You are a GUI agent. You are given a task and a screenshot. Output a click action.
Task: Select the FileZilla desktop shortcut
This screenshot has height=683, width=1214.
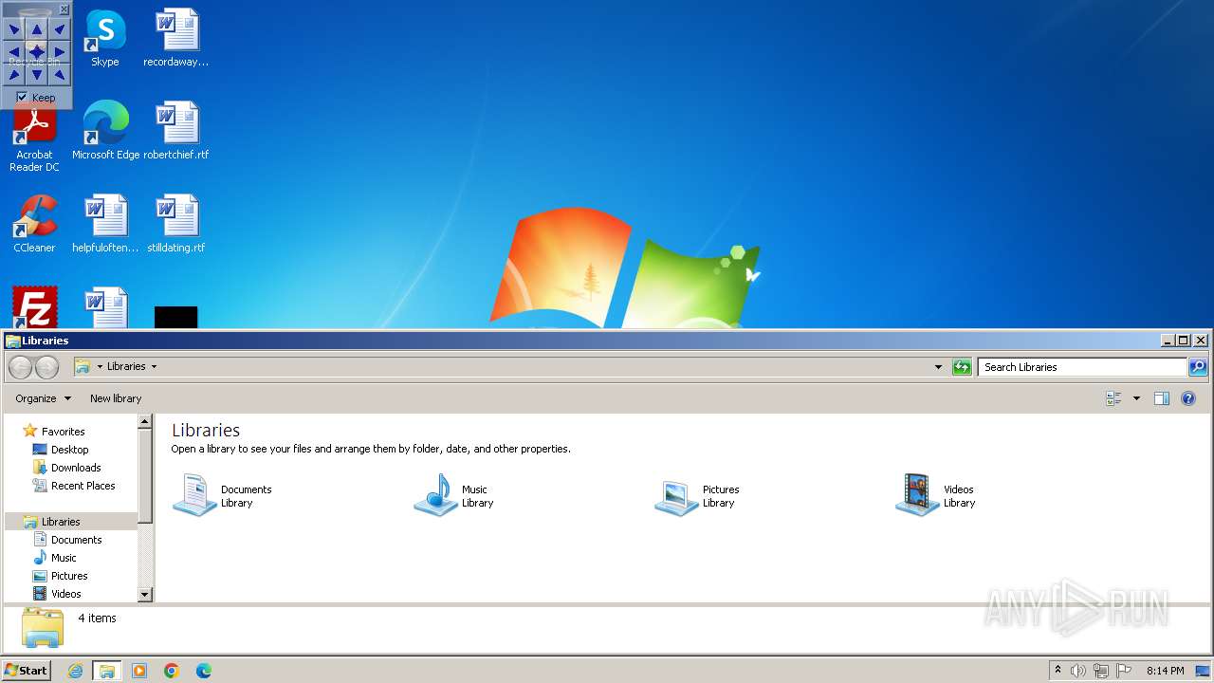click(x=34, y=307)
